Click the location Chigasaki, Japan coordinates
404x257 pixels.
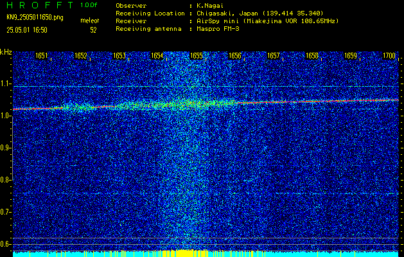click(x=259, y=13)
